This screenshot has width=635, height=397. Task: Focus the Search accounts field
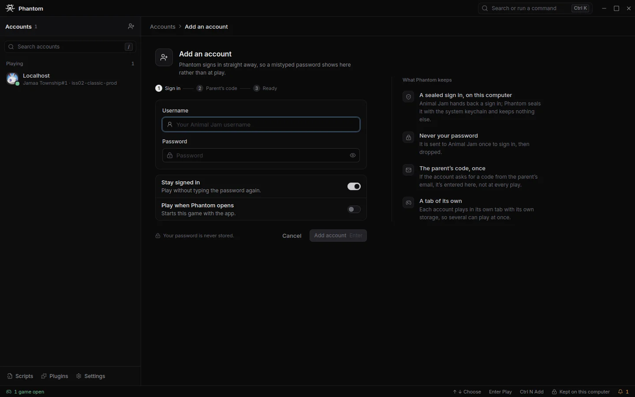click(70, 47)
